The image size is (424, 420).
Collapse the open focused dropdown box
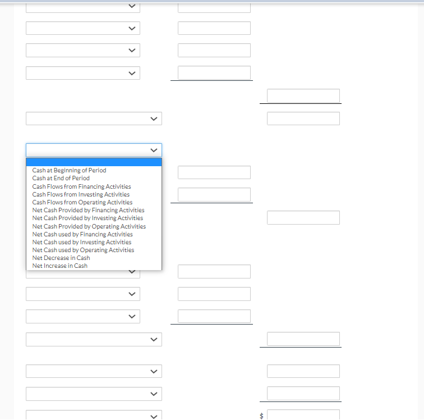coord(94,150)
